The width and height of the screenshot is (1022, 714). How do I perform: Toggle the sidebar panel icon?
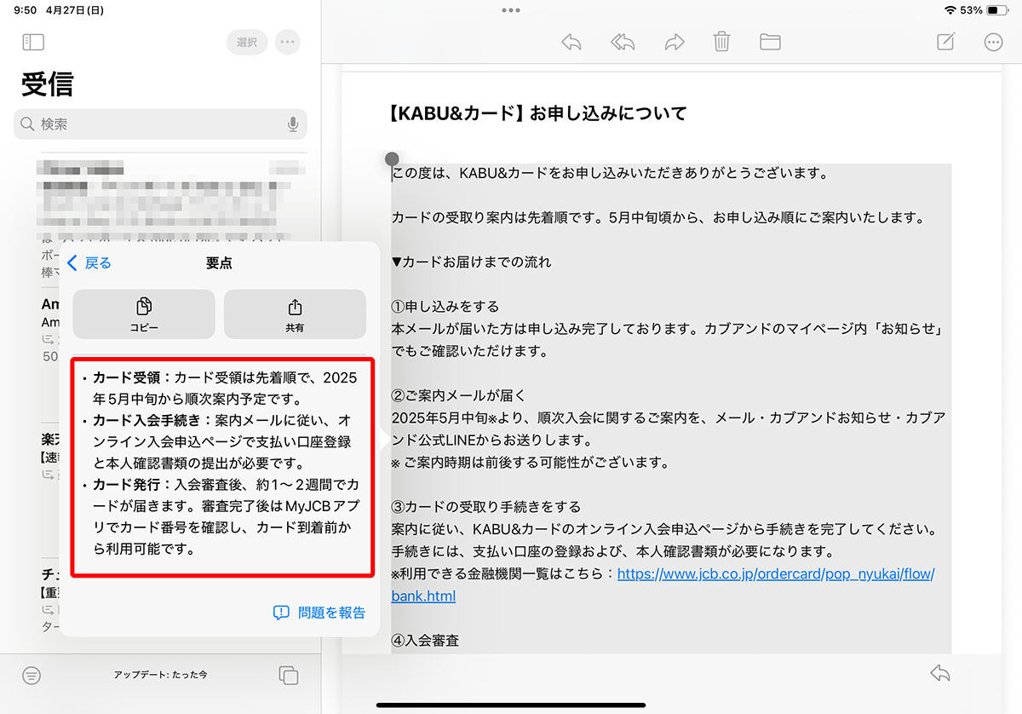(33, 42)
